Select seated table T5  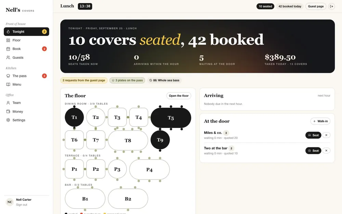pos(171,118)
